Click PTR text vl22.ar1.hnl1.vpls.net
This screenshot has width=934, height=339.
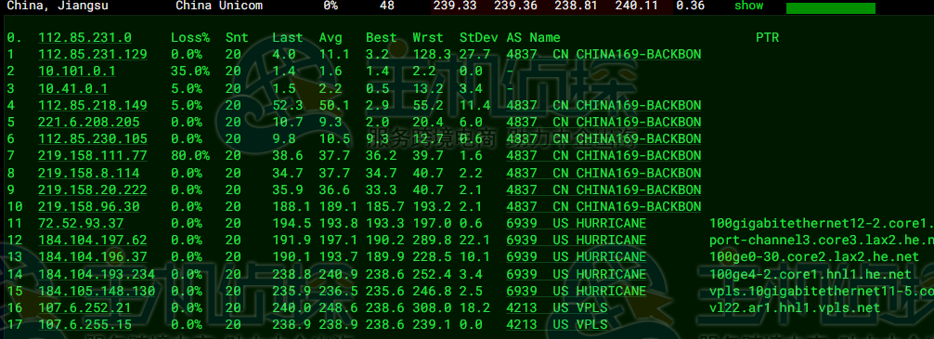click(795, 308)
